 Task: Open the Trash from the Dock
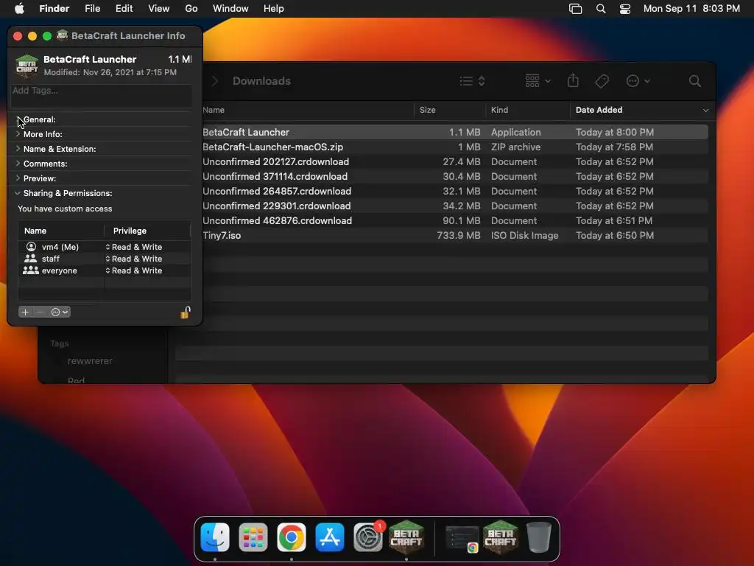(x=538, y=537)
